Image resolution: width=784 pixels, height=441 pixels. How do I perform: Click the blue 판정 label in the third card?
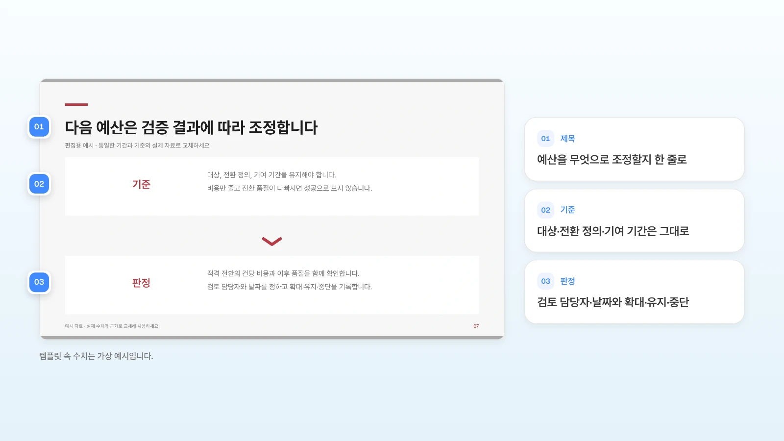(x=567, y=281)
